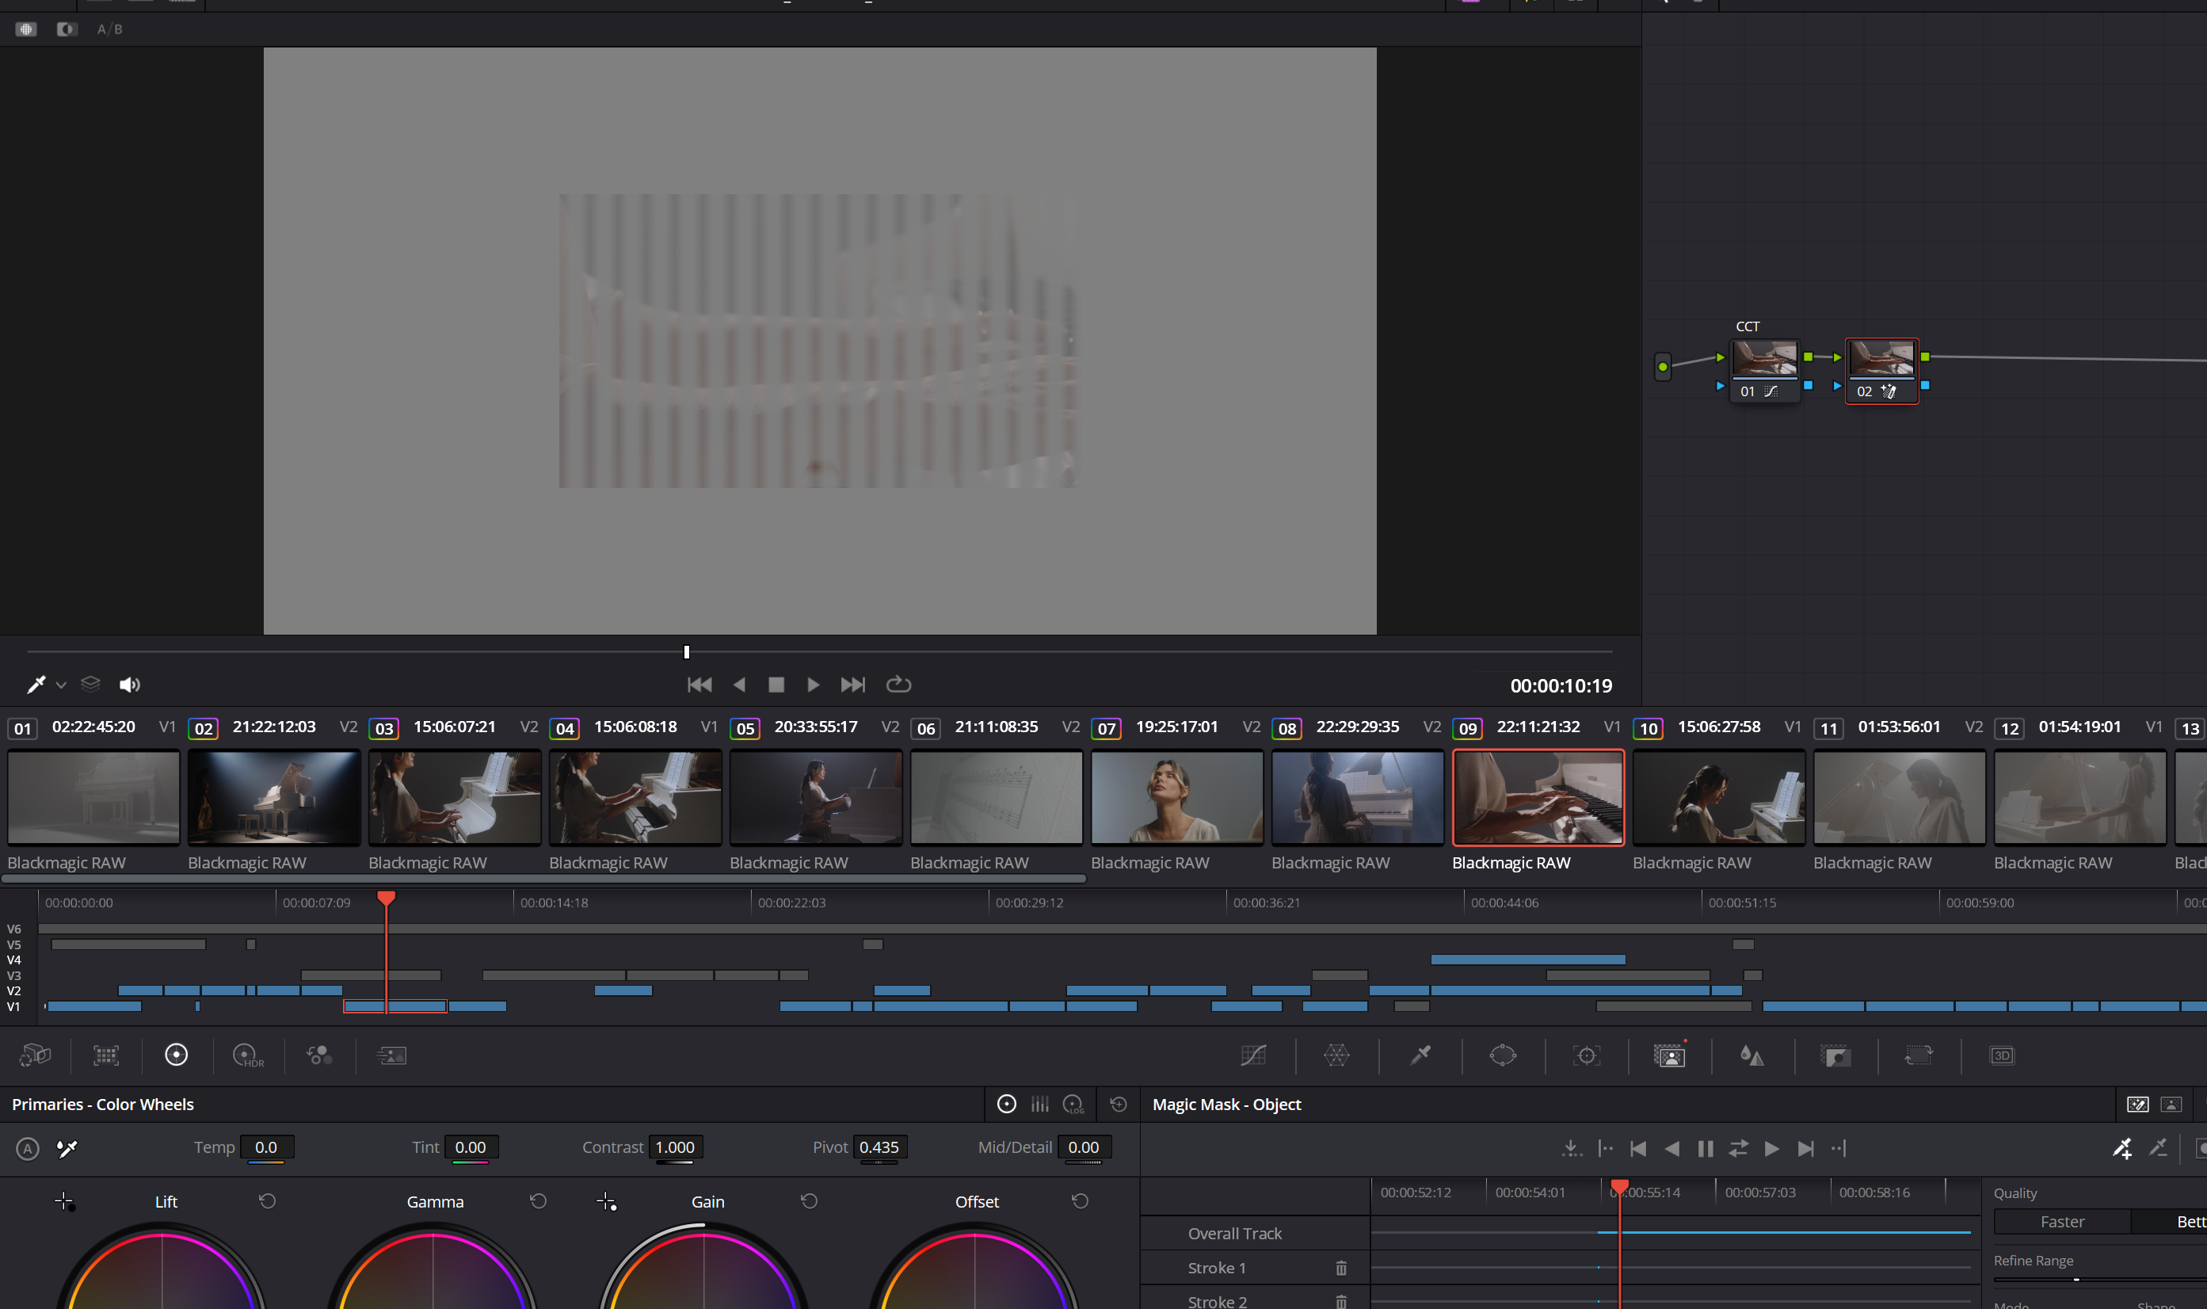Click the auto balance A button
Image resolution: width=2207 pixels, height=1309 pixels.
click(28, 1148)
